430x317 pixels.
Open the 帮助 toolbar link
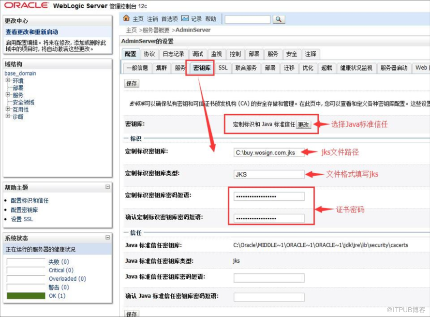click(210, 19)
